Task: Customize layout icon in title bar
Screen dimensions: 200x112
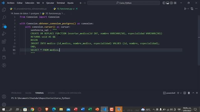Action: pyautogui.click(x=175, y=3)
